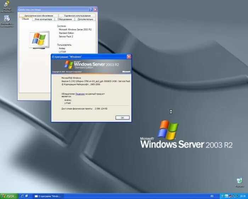Image resolution: width=248 pixels, height=199 pixels.
Task: Open the Оборудование tab
Action: (64, 19)
